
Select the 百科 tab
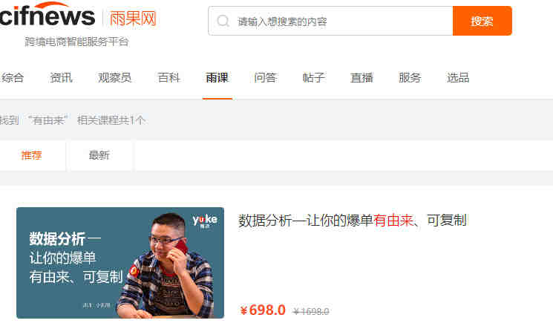(169, 77)
